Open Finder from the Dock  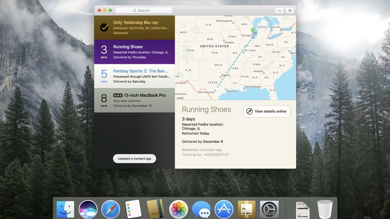pos(65,209)
